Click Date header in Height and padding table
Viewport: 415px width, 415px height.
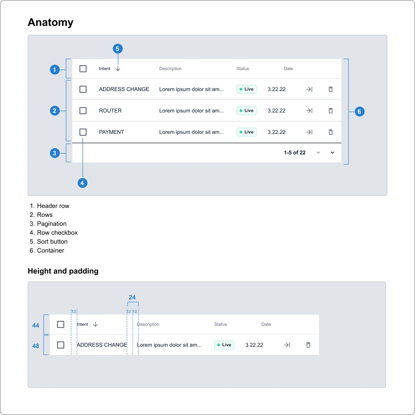(266, 324)
